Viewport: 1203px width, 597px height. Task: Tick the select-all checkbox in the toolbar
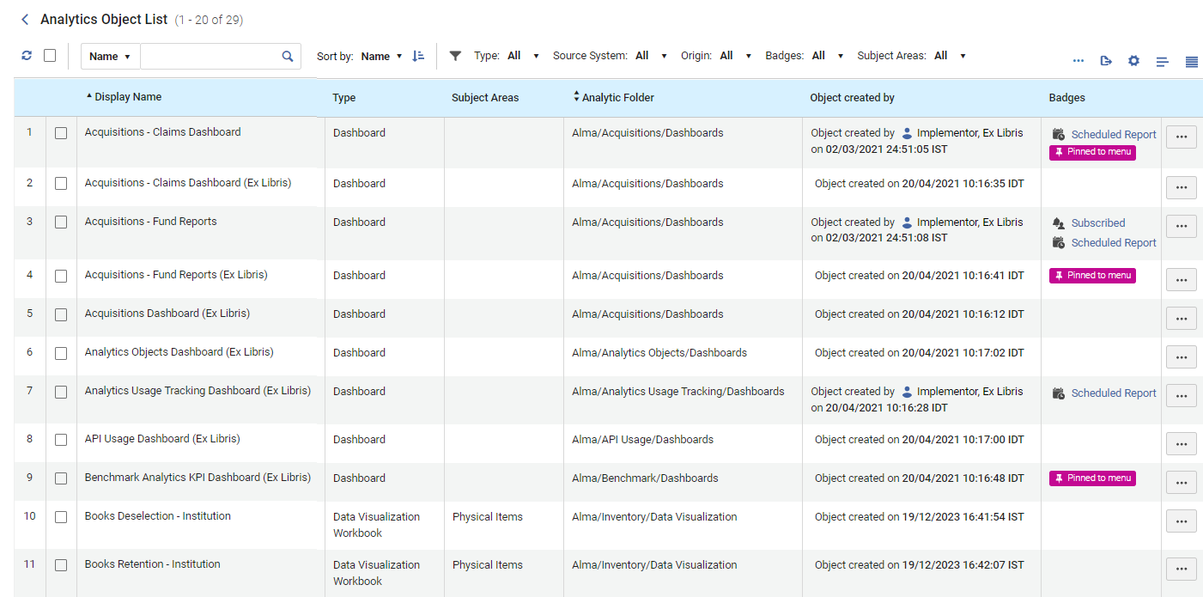(x=50, y=55)
